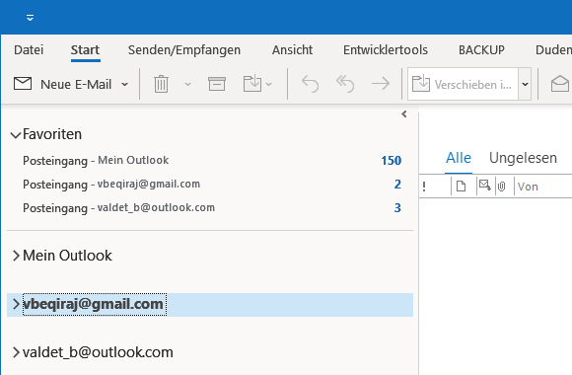Click the unread count 150
Image resolution: width=572 pixels, height=375 pixels.
coord(392,160)
